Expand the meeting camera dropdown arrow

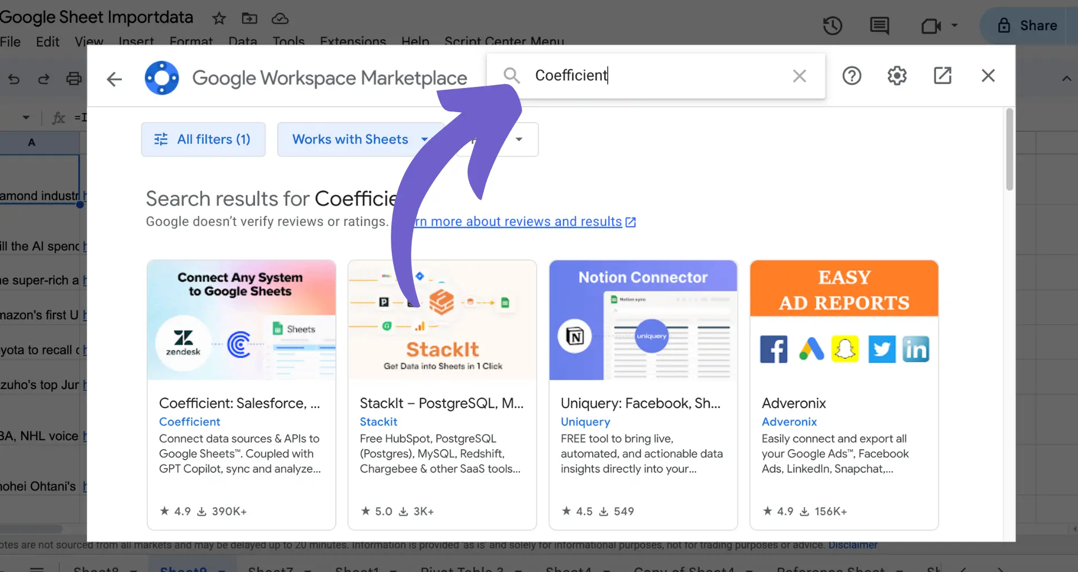point(954,26)
